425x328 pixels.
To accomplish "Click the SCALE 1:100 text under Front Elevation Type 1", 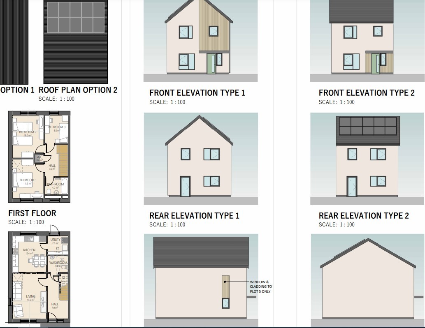I will tap(167, 102).
